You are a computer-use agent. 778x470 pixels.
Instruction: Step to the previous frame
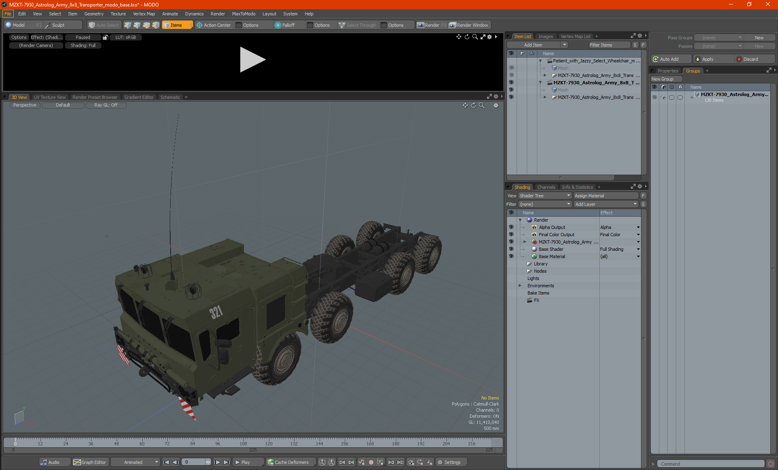[175, 462]
